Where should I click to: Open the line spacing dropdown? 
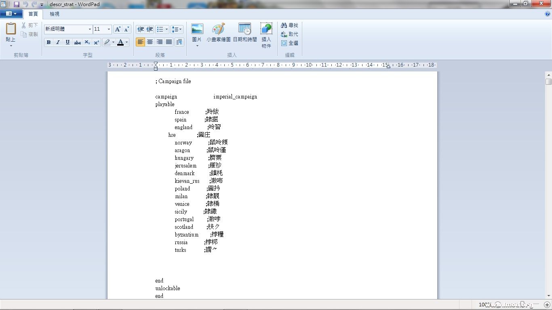(177, 29)
